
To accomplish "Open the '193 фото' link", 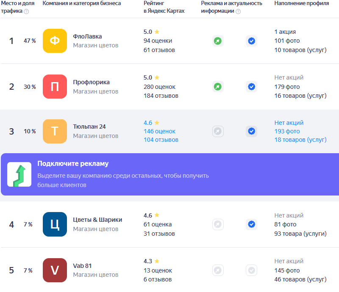I will point(287,131).
